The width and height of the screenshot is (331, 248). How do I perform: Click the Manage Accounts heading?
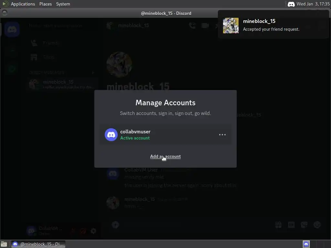[165, 103]
